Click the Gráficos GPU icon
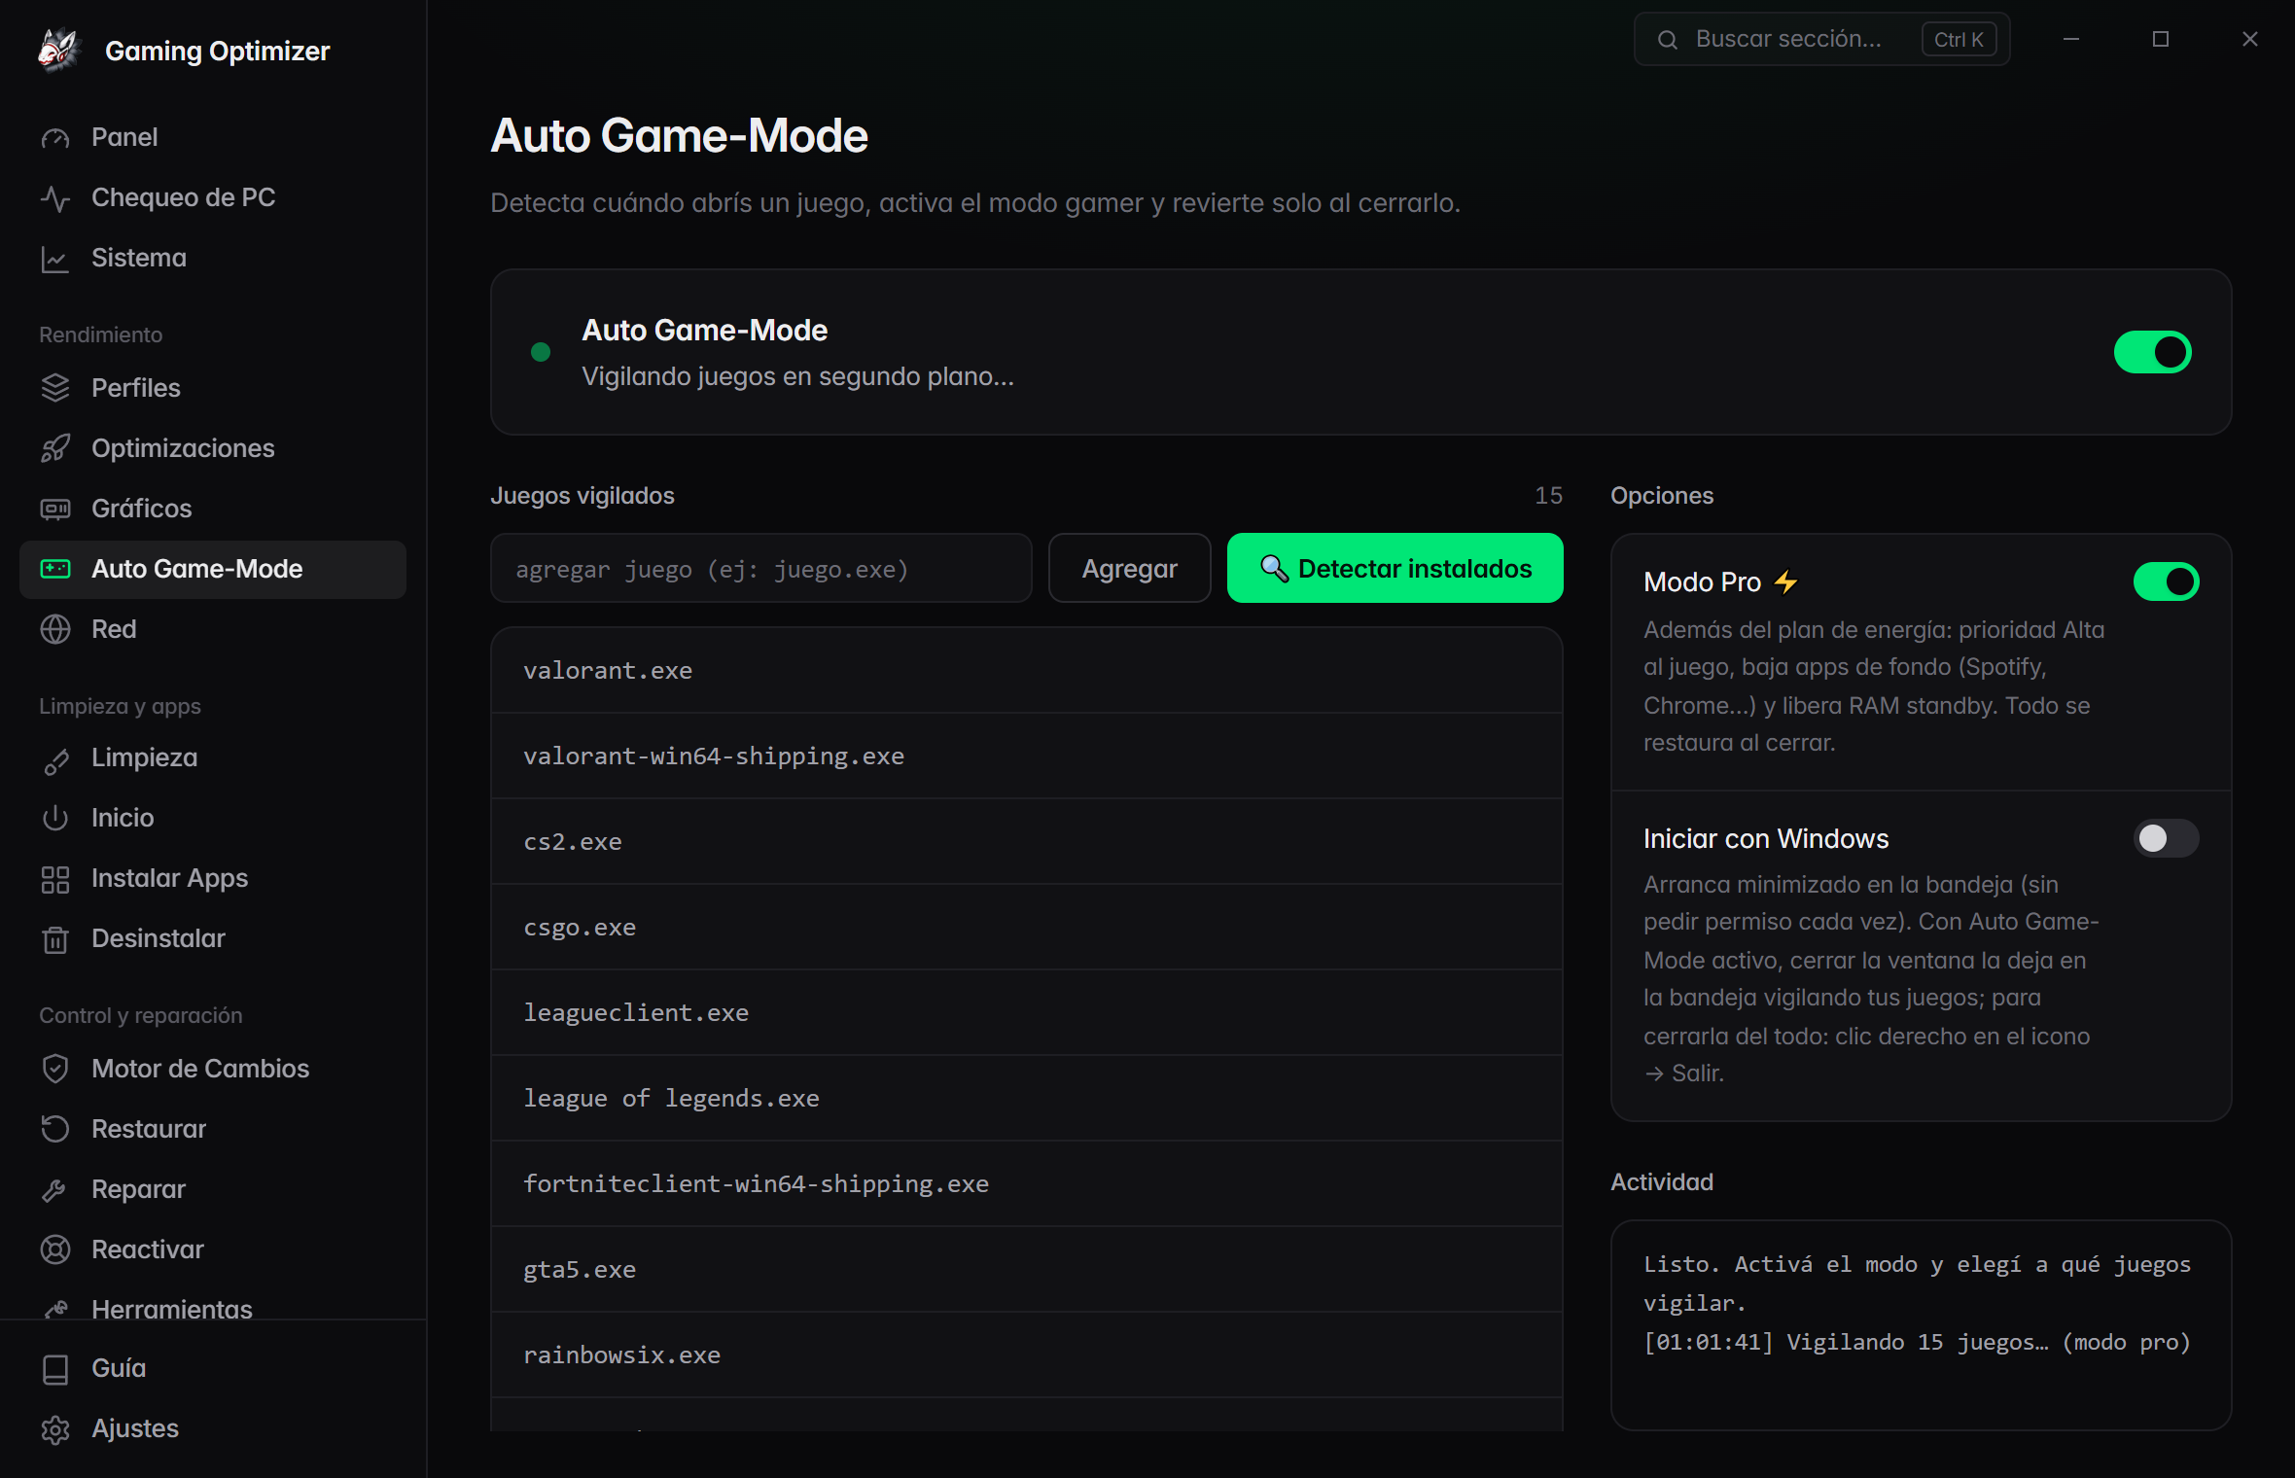 (55, 510)
